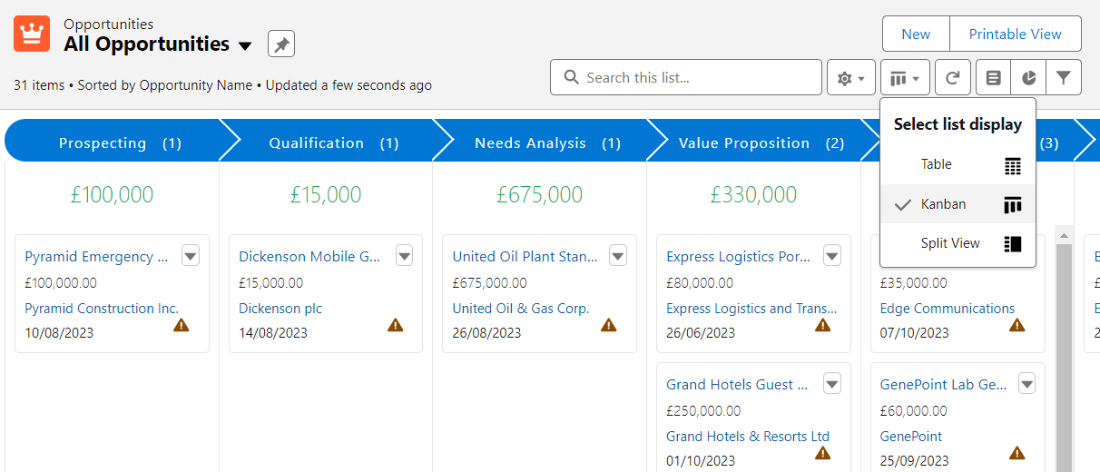Viewport: 1100px width, 472px height.
Task: Click the warning icon on GenePoint Lab card
Action: point(1017,453)
